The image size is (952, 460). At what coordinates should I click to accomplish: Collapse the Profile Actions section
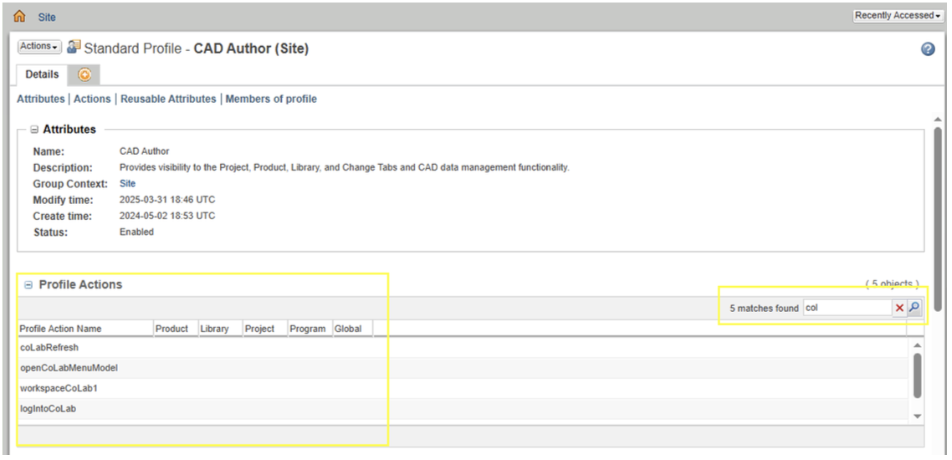click(x=28, y=285)
